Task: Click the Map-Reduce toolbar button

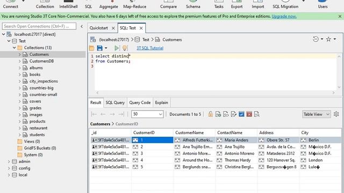Action: [135, 4]
